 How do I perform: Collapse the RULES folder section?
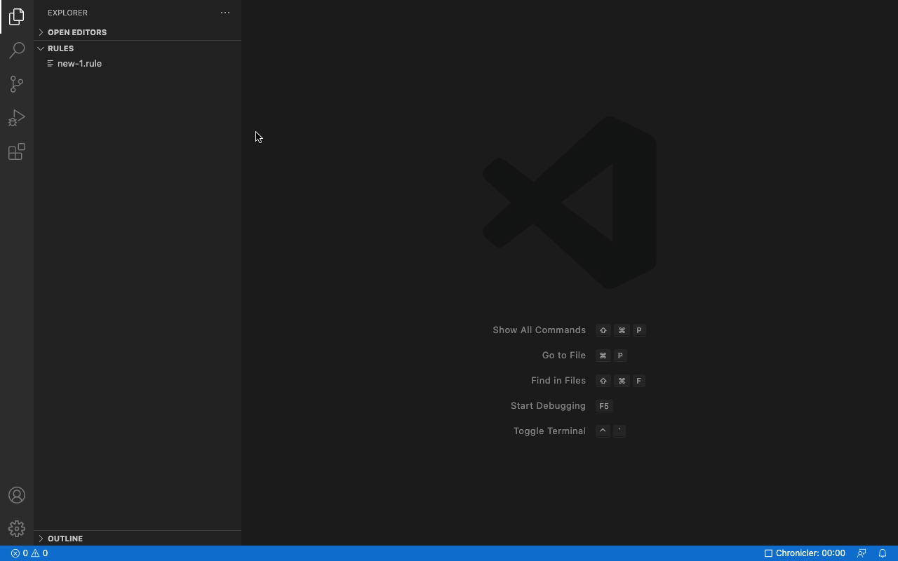click(138, 48)
